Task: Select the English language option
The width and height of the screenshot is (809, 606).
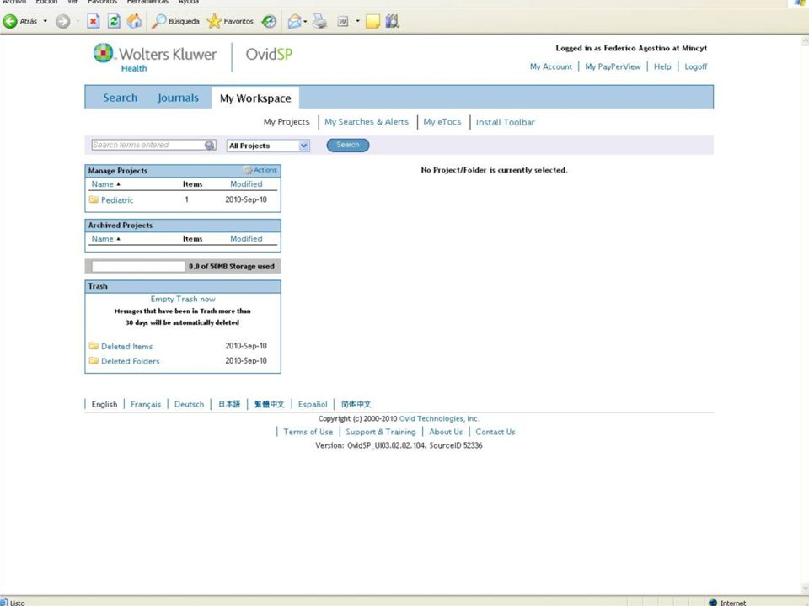Action: pyautogui.click(x=104, y=404)
